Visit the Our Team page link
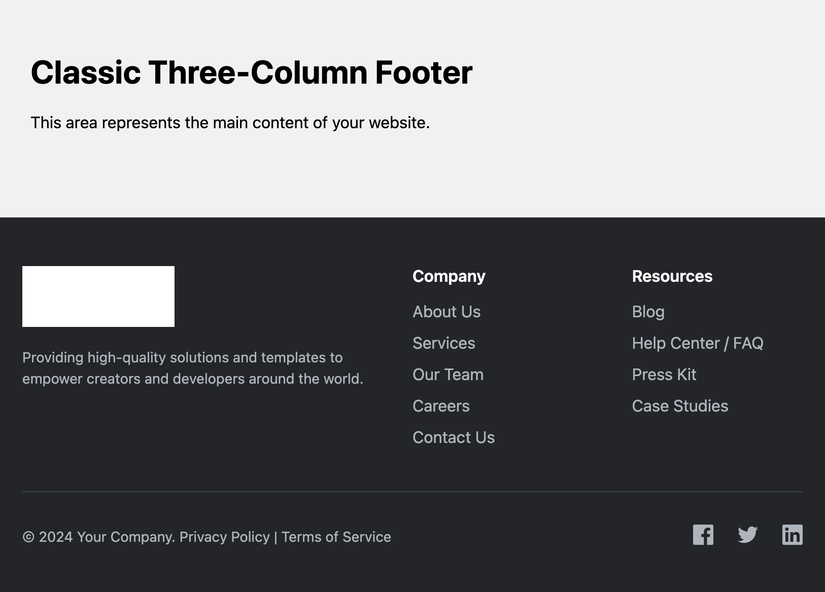The height and width of the screenshot is (592, 825). [x=448, y=375]
